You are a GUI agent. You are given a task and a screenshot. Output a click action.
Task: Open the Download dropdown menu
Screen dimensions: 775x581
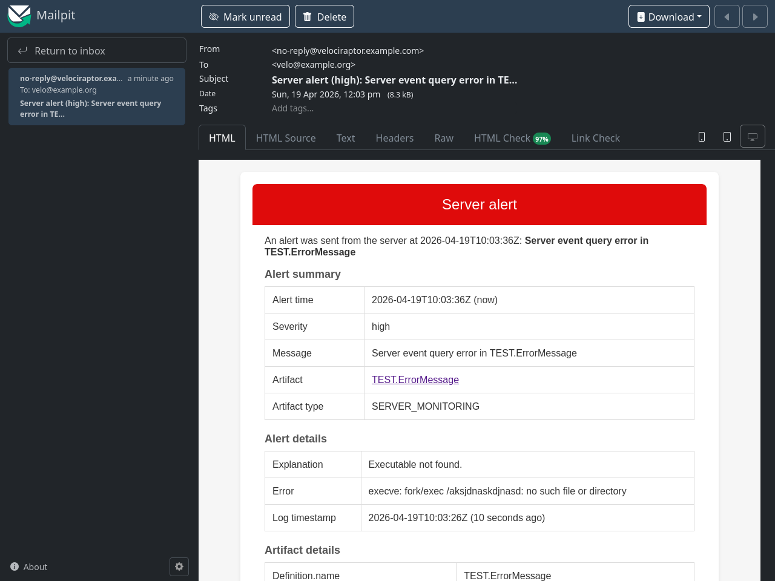[x=669, y=16]
